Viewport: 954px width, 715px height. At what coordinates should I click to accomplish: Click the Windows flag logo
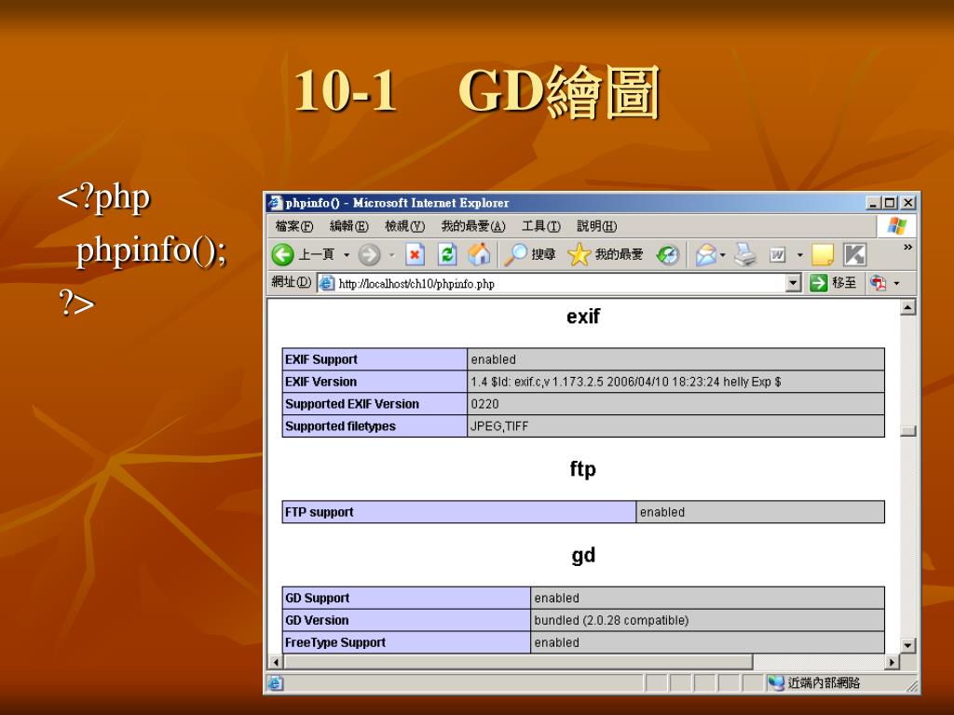point(897,225)
